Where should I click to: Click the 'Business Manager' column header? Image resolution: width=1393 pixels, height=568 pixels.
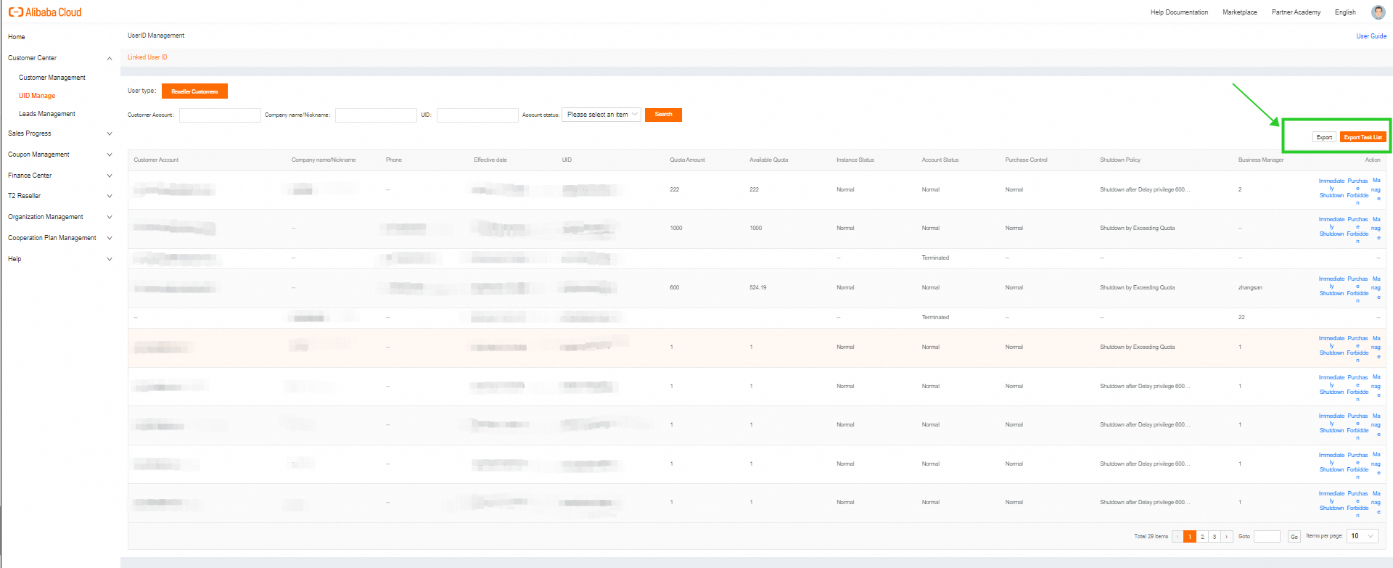[x=1261, y=160]
